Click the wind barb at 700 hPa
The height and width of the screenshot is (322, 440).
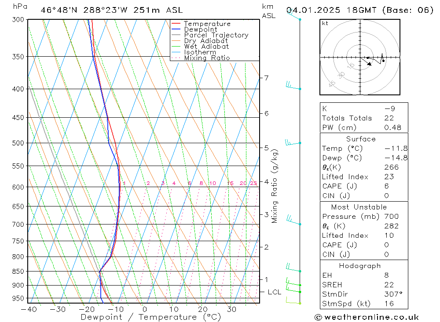pyautogui.click(x=293, y=220)
